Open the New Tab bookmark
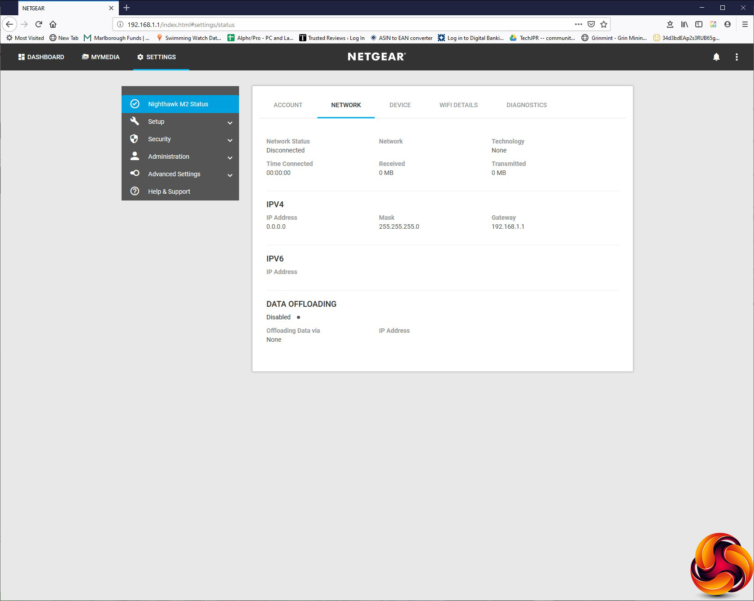The width and height of the screenshot is (754, 601). 64,38
